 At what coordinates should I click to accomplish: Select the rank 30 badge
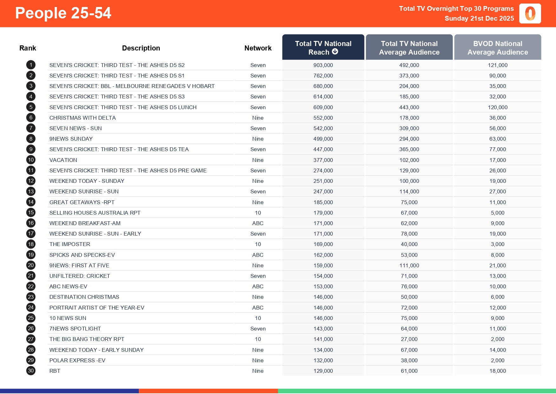[x=30, y=371]
